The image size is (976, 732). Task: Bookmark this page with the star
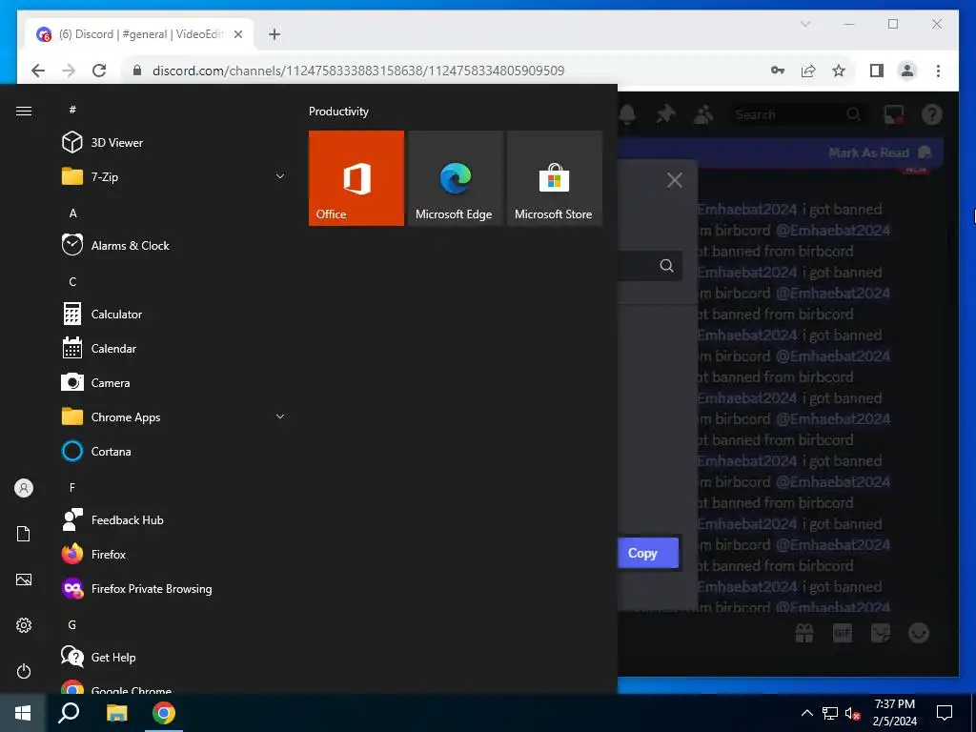tap(839, 71)
